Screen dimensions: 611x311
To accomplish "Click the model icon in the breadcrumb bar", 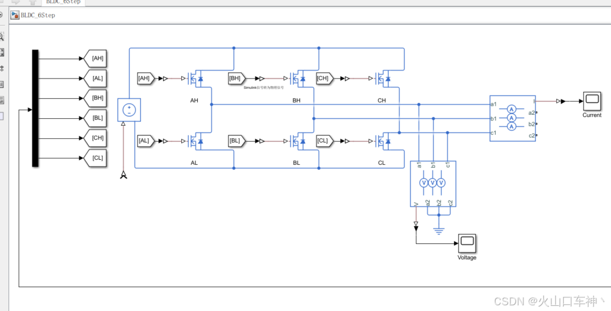I will tap(15, 15).
